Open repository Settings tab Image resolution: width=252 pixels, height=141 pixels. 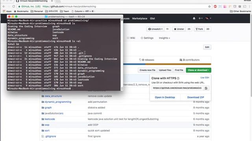point(147,38)
